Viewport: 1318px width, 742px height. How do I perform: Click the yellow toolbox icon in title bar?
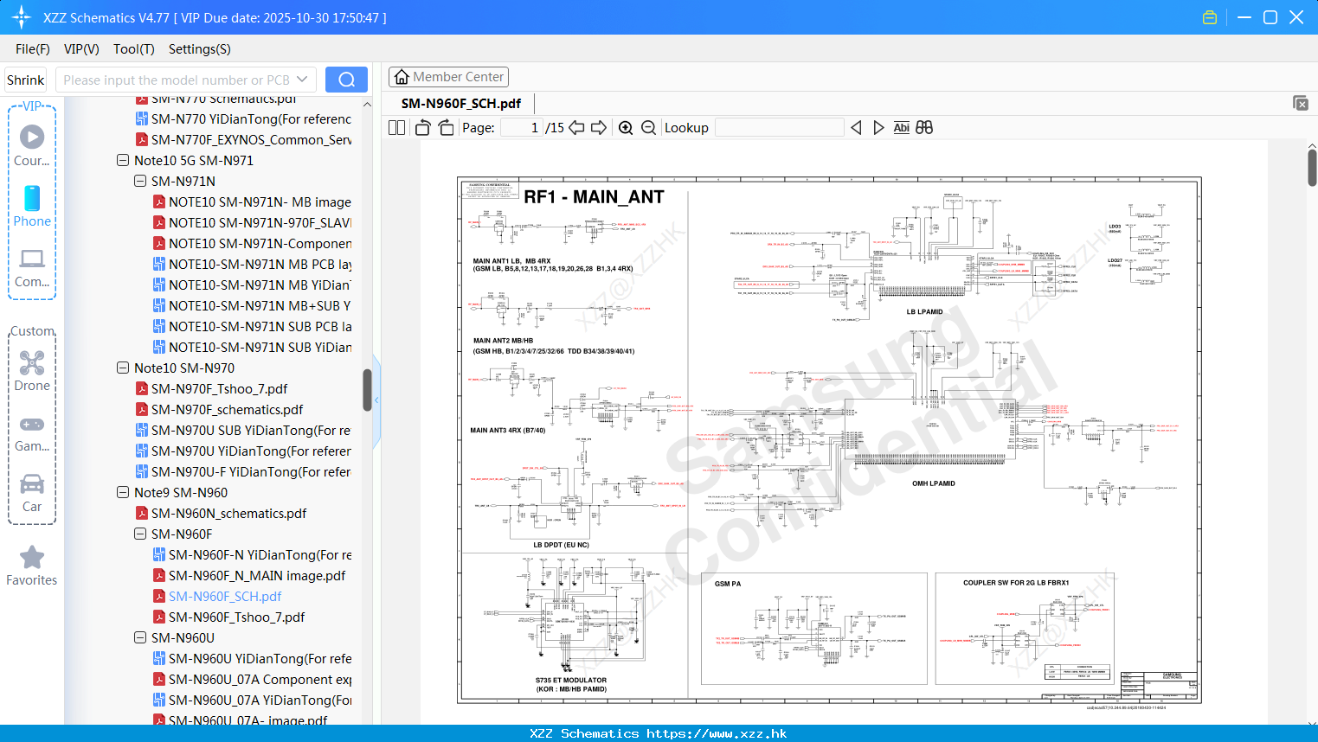[x=1210, y=17]
